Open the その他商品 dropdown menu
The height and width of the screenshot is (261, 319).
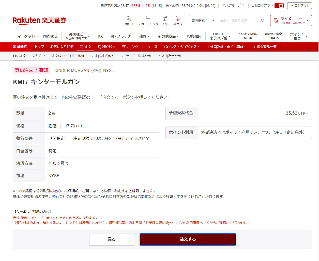168,36
